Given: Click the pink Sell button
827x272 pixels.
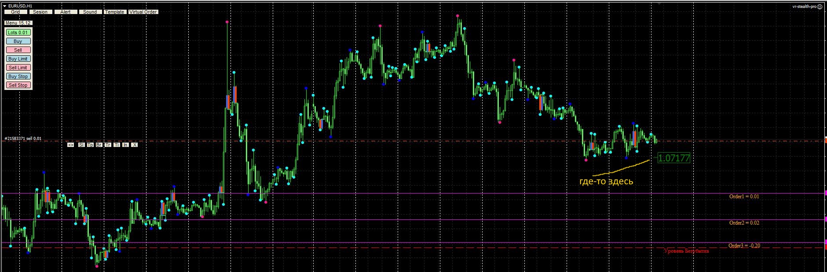Looking at the screenshot, I should click(18, 50).
